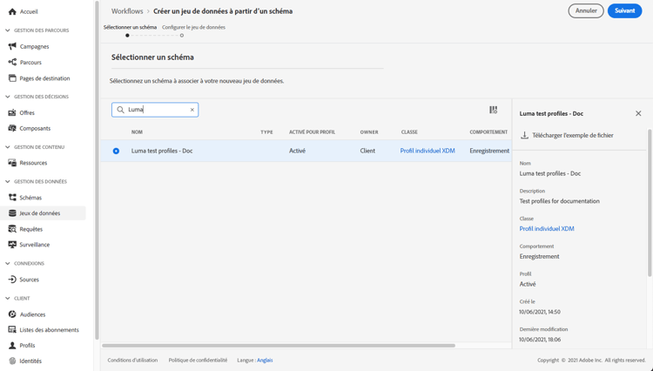Open Conditions d'utilisation link
The width and height of the screenshot is (653, 371).
point(132,361)
